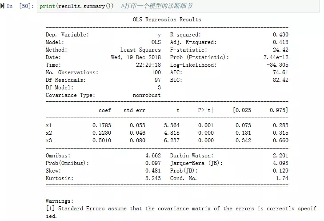Click the OLS Regression Results title
The height and width of the screenshot is (221, 324).
click(x=167, y=20)
